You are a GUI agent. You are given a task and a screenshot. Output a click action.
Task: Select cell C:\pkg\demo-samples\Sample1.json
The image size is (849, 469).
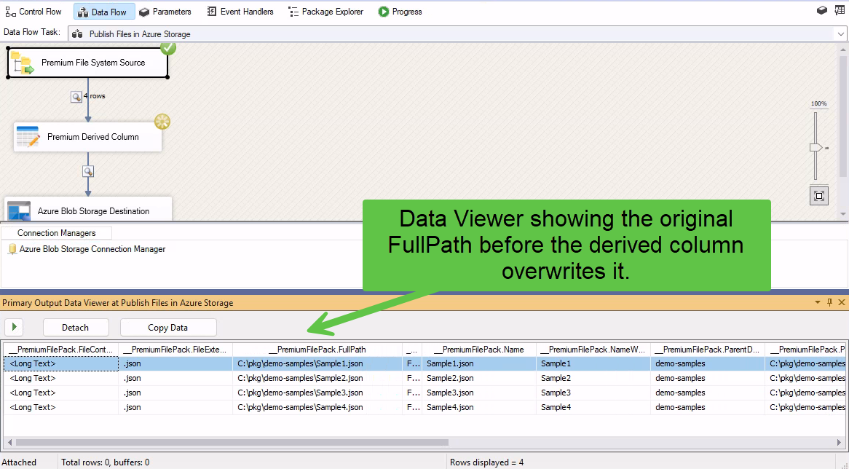point(317,363)
